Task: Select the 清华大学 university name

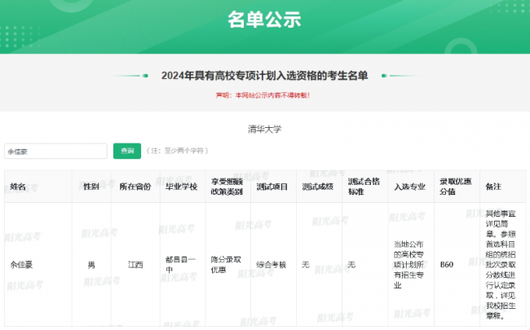Action: click(x=265, y=129)
